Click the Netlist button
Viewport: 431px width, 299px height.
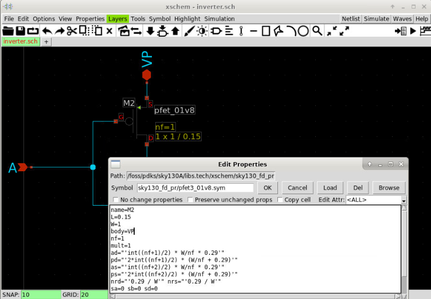[x=351, y=19]
